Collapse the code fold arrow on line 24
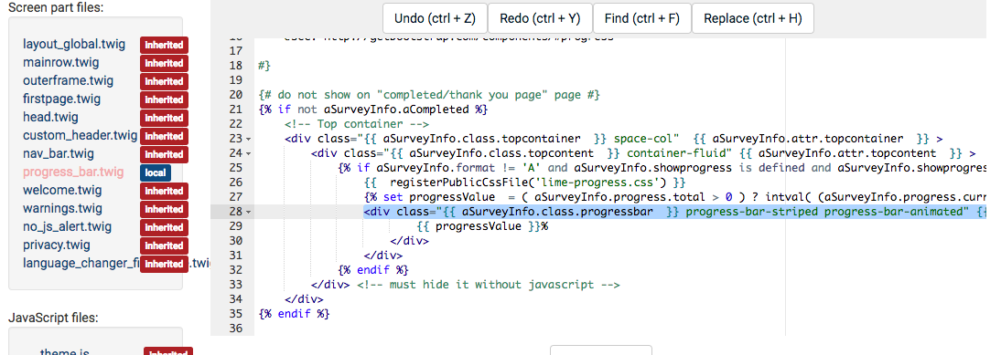 [248, 153]
